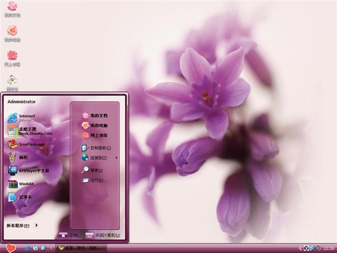Viewport: 337px width, 253px height.
Task: Open 网上邻居 in the Start menu right panel
Action: [95, 135]
